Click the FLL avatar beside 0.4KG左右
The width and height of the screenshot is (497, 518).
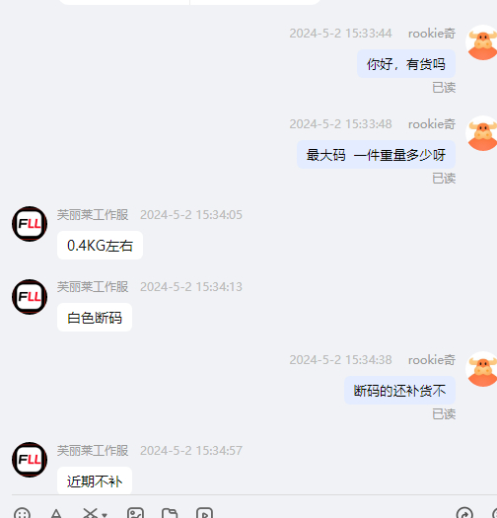[x=30, y=224]
